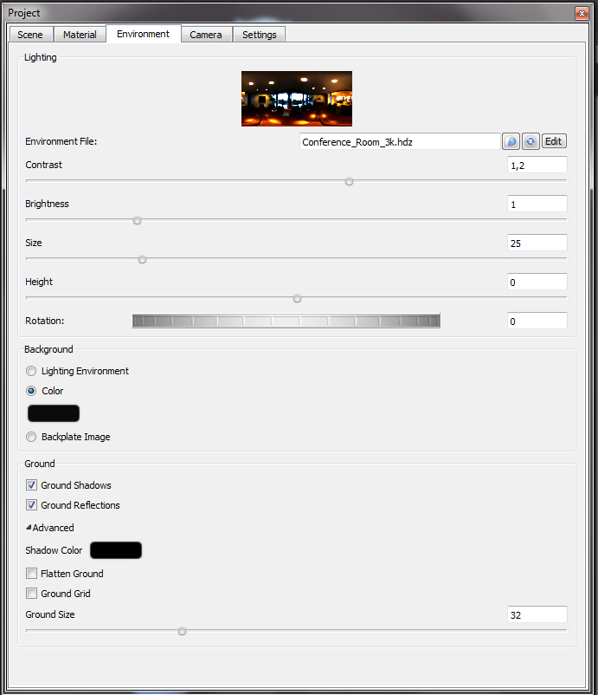Click the Size slider handle
The height and width of the screenshot is (695, 598).
(142, 259)
